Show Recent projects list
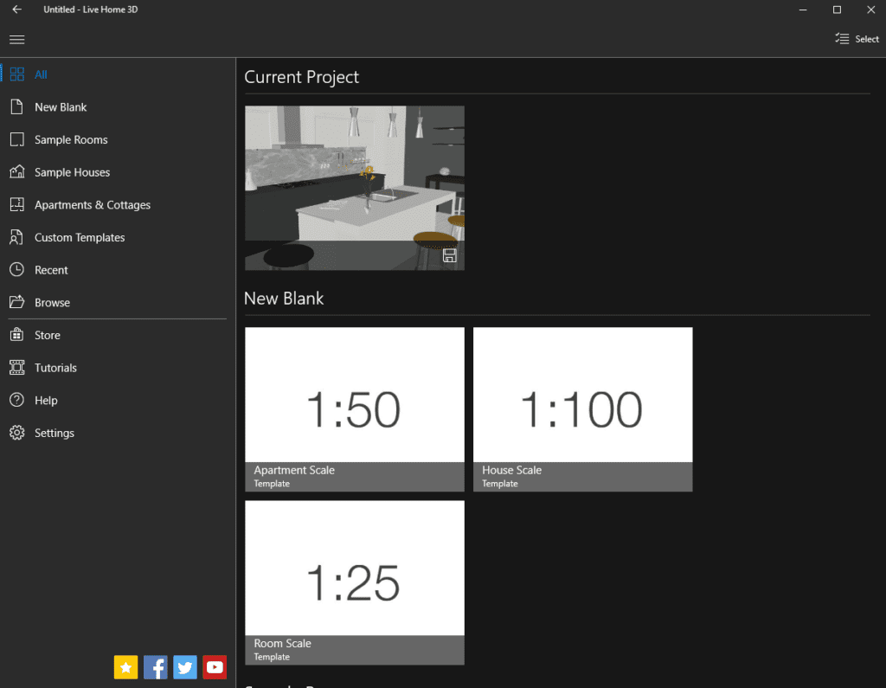This screenshot has height=688, width=886. [x=118, y=270]
